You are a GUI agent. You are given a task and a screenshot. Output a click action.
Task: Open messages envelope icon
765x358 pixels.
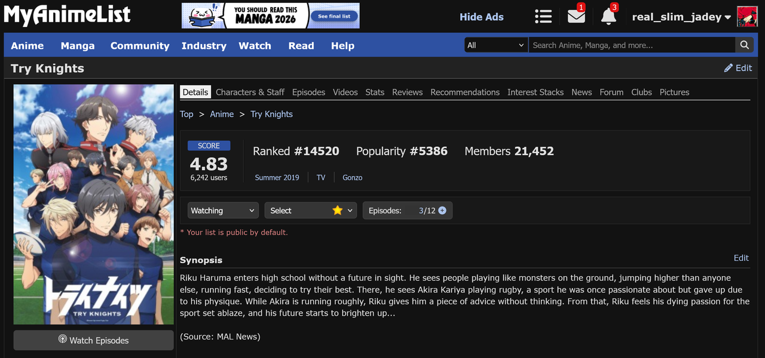click(576, 16)
